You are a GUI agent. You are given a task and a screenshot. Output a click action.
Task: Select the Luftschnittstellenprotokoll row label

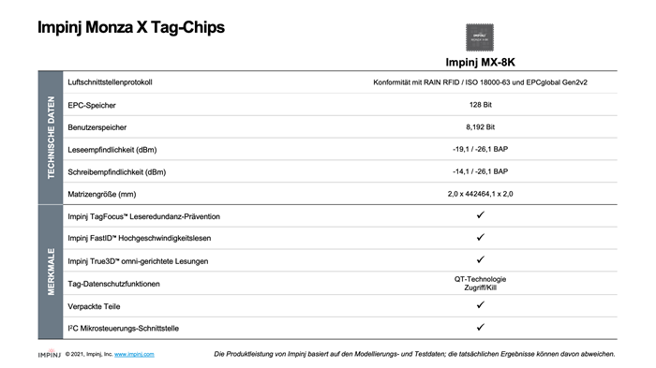click(x=110, y=82)
